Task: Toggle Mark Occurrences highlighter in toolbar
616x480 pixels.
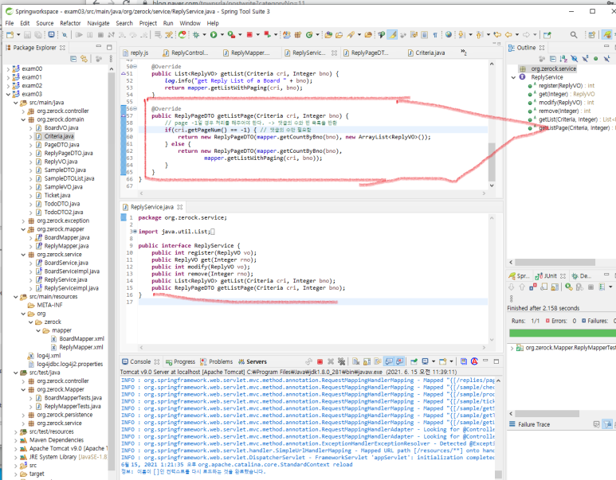Action: coord(392,35)
